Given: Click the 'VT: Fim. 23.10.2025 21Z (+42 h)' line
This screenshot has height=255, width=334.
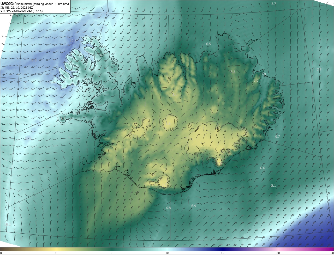Looking at the screenshot, I should pos(21,11).
